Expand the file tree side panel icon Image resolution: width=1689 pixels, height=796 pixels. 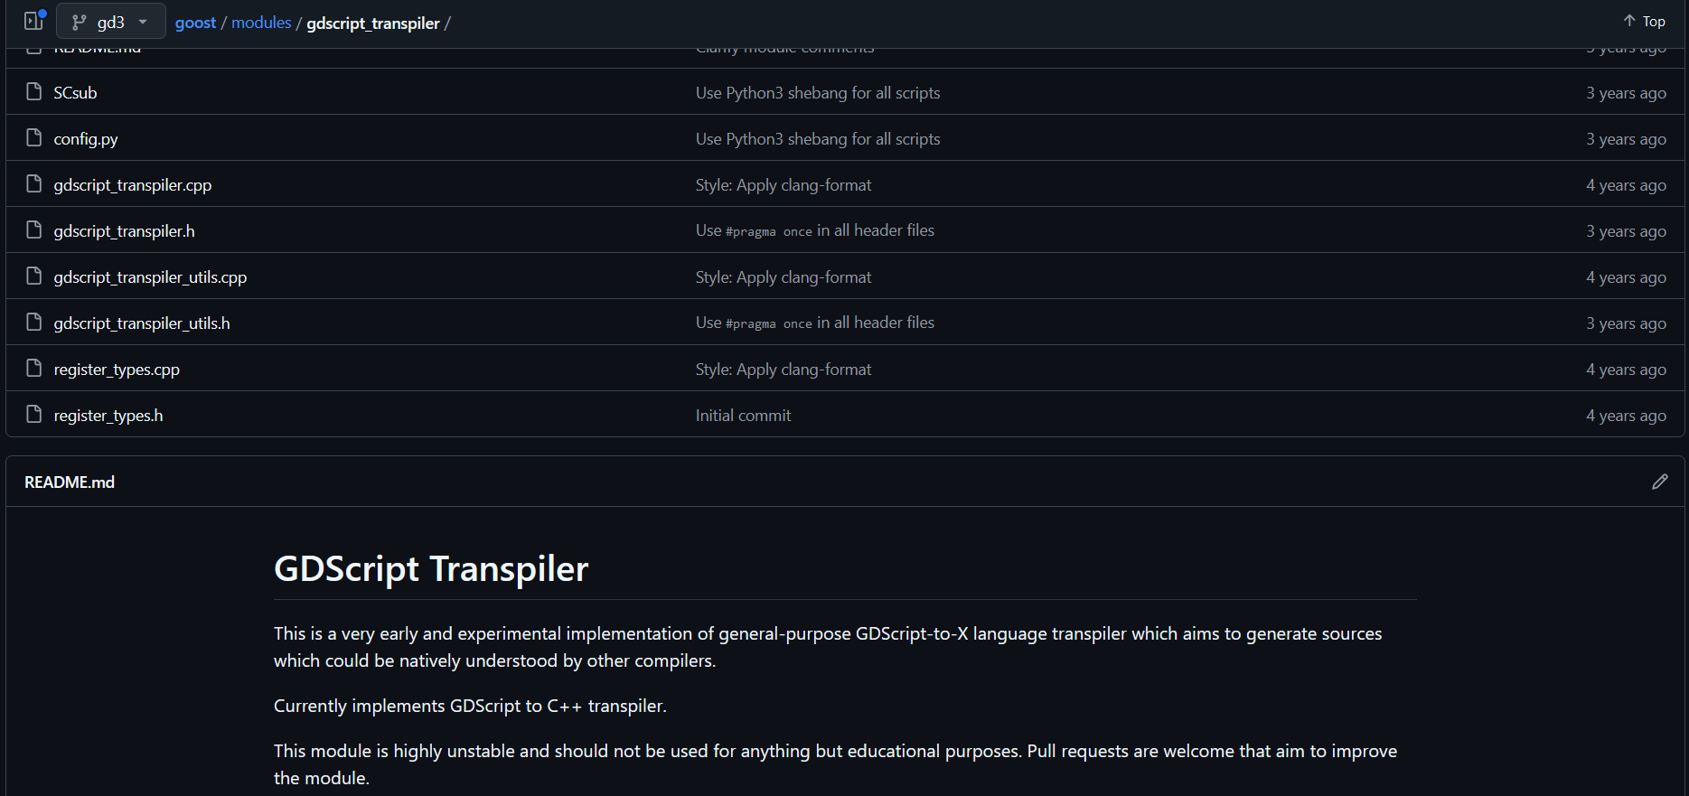coord(34,21)
